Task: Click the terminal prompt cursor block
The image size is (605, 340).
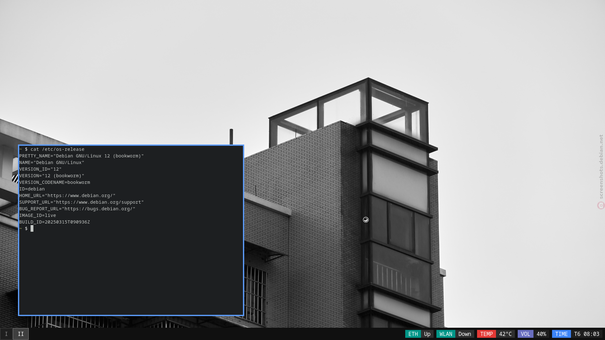Action: [32, 229]
